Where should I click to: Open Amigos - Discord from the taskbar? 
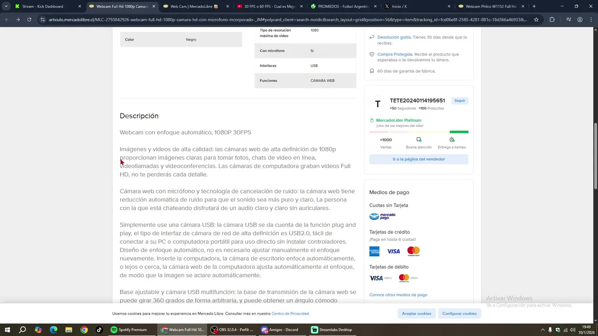282,329
